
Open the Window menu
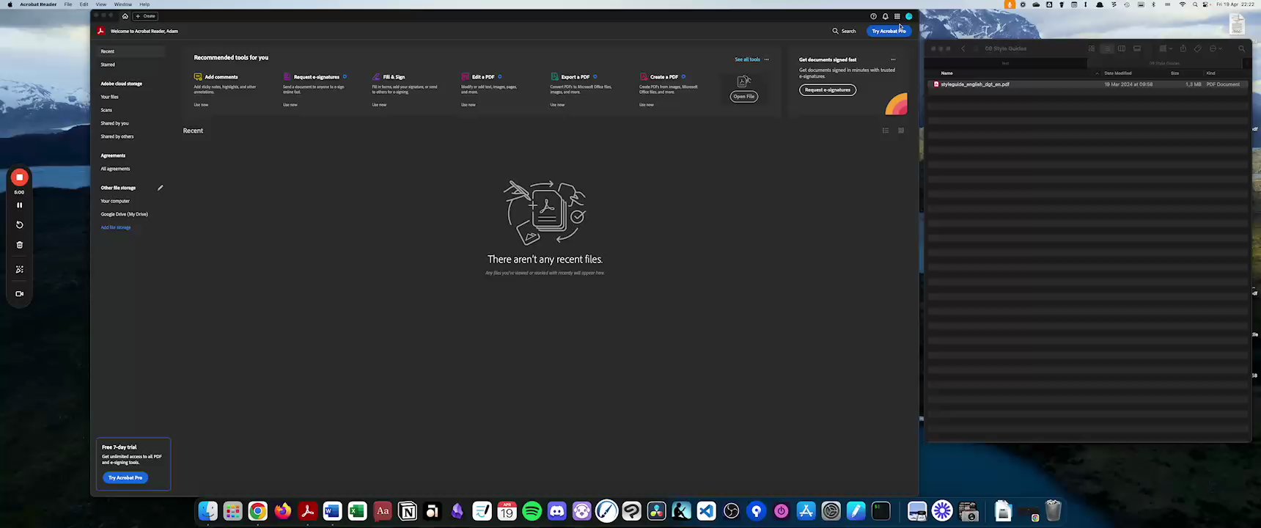pos(123,4)
